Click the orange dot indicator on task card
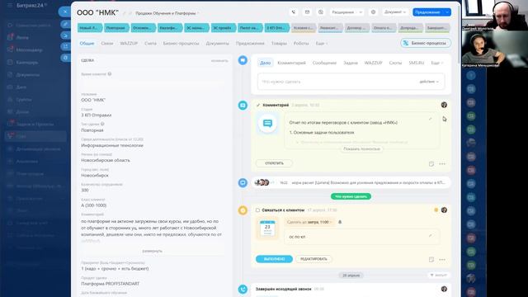 click(x=436, y=210)
